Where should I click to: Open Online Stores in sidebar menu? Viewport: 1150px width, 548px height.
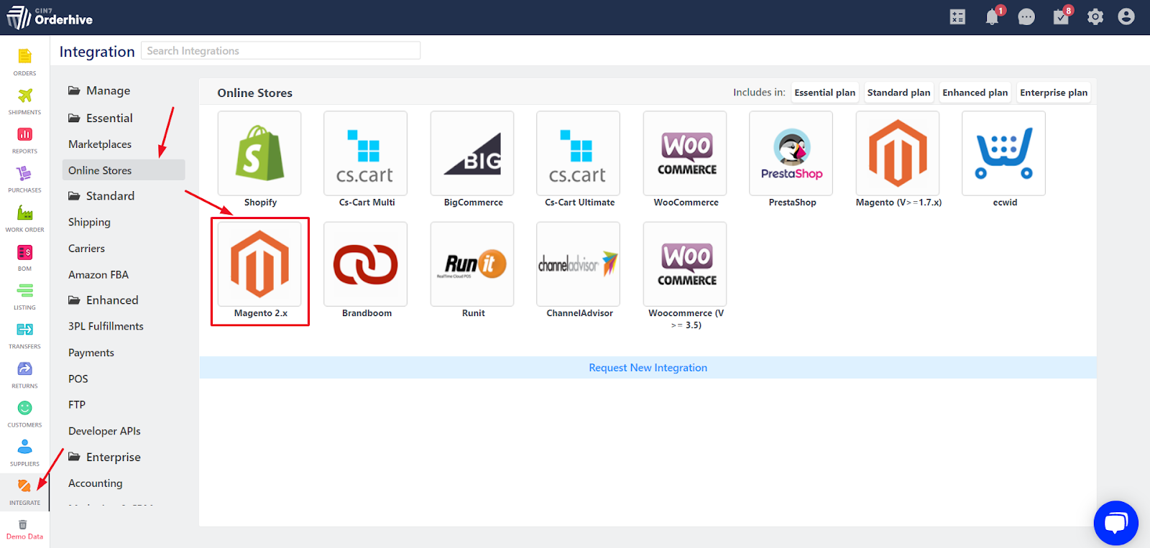coord(124,170)
